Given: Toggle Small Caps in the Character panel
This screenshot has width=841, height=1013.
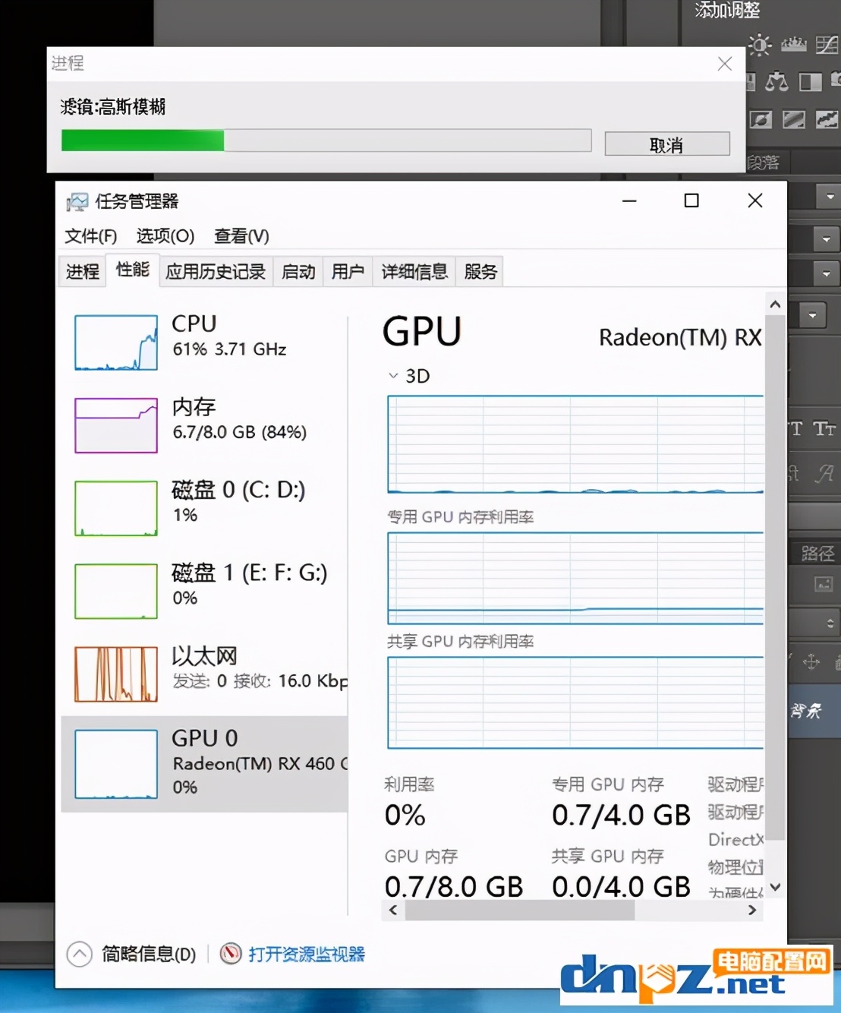Looking at the screenshot, I should tap(824, 429).
